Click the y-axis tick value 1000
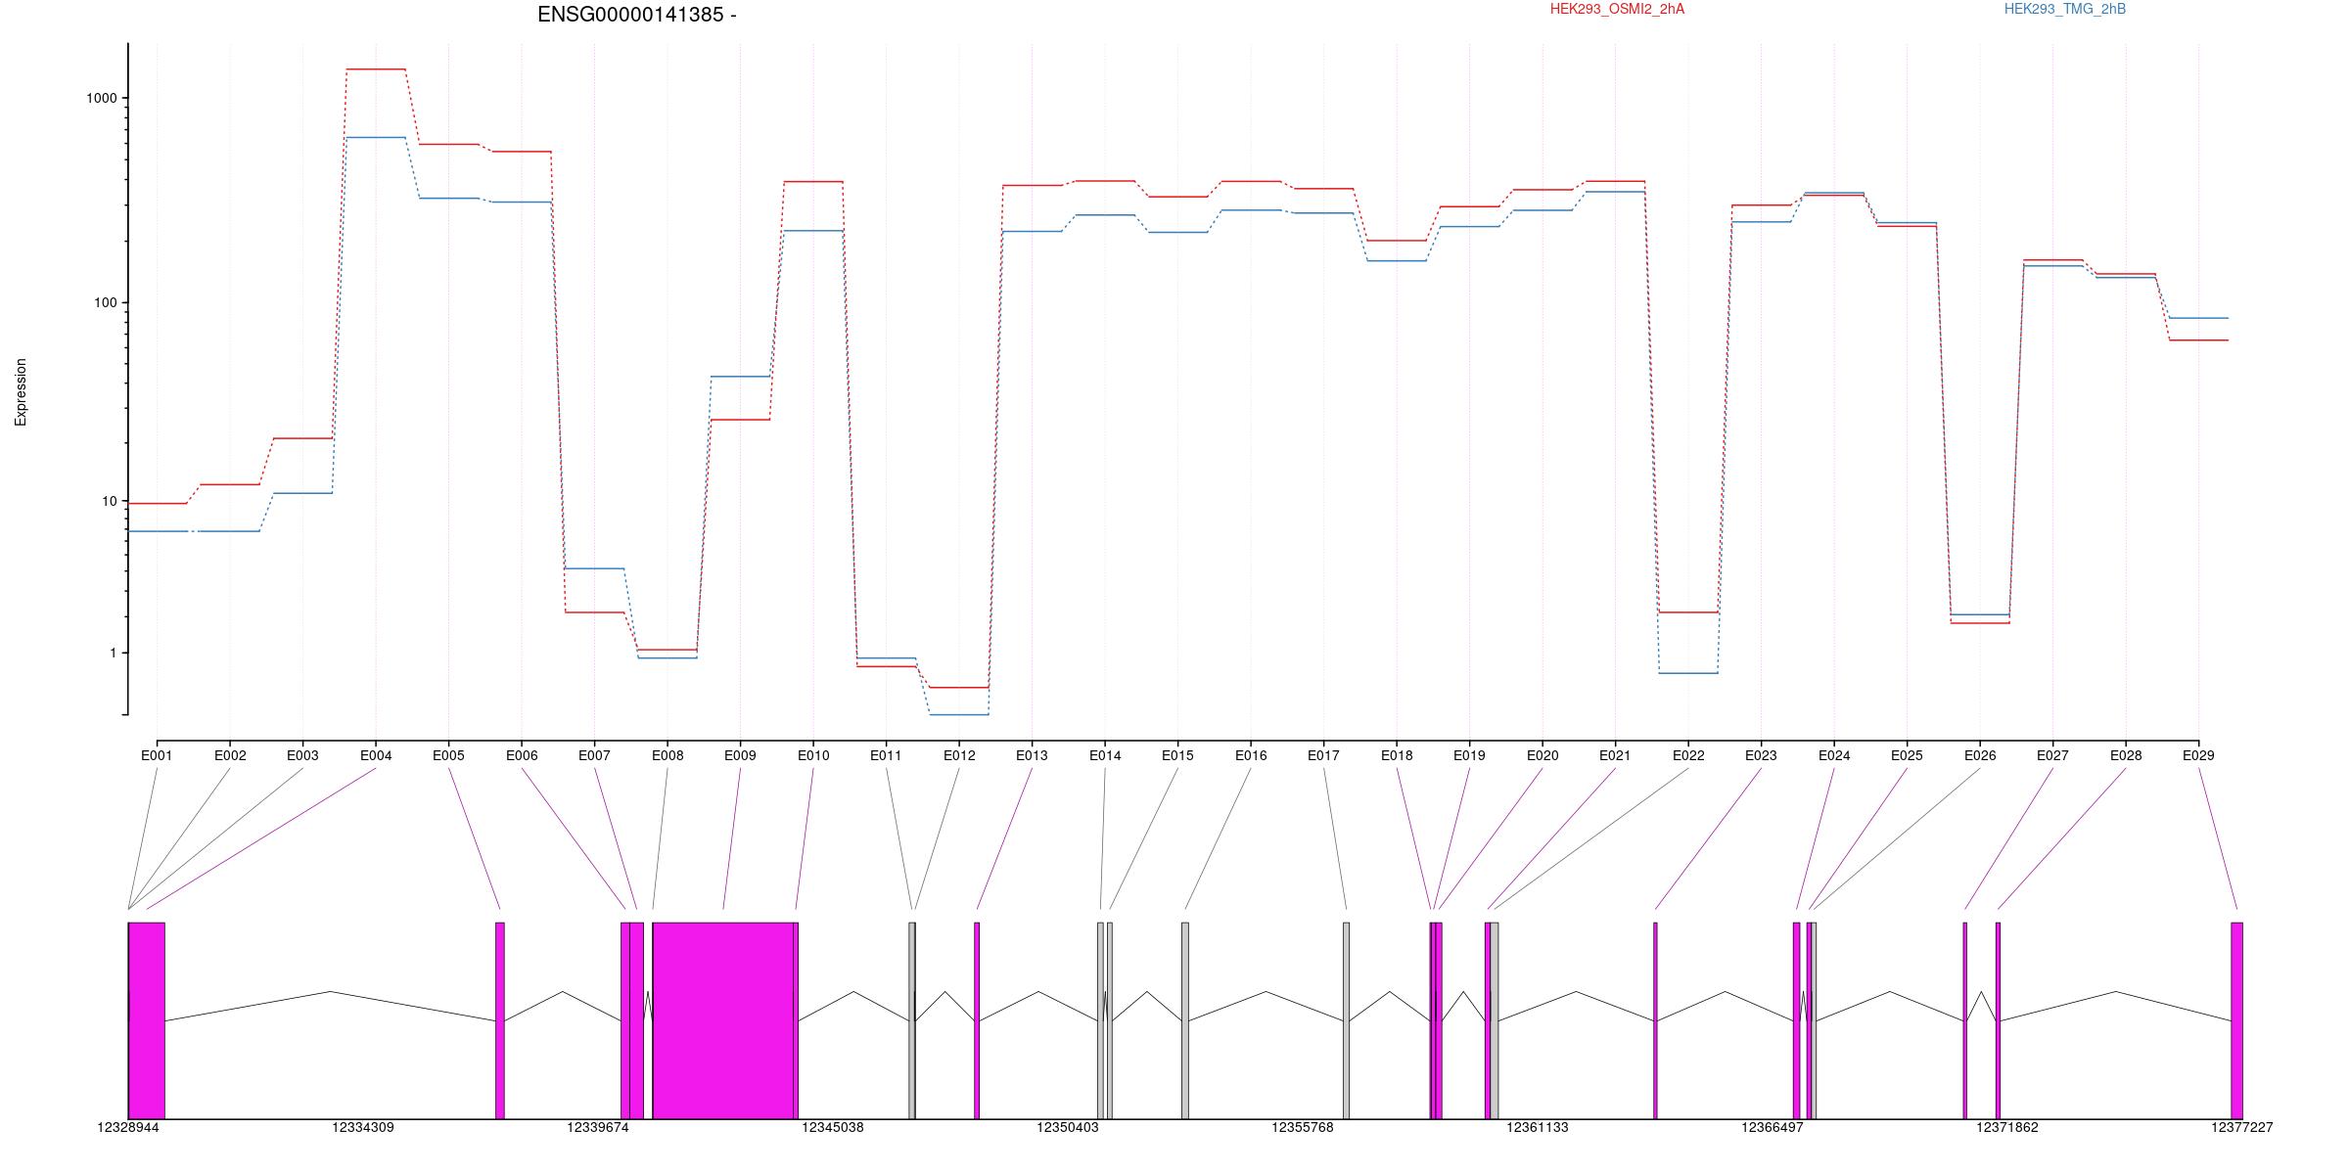Screen dimensions: 2349x1174 [x=101, y=98]
